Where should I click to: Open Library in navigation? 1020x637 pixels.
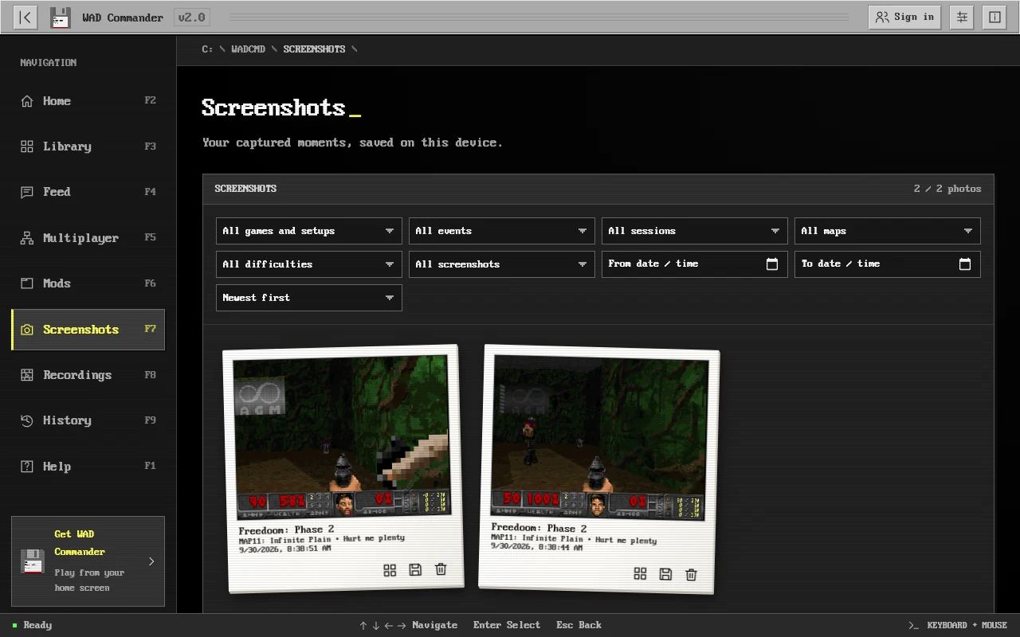pos(88,147)
